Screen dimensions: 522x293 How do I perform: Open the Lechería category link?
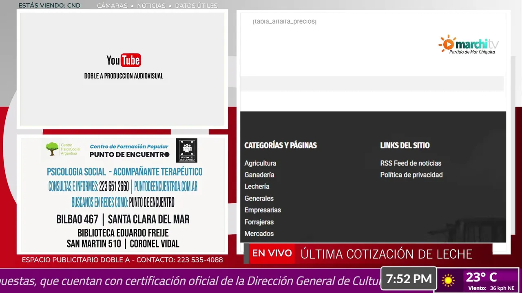tap(257, 186)
